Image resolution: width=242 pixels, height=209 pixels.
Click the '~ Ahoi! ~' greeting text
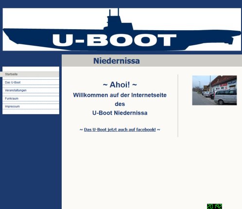120,85
